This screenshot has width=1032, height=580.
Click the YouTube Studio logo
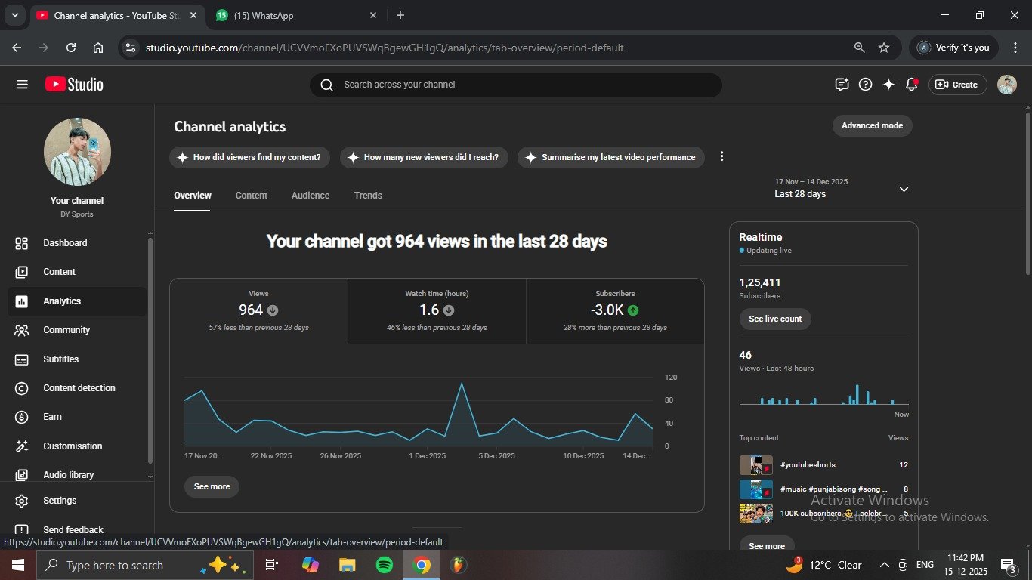click(x=74, y=85)
